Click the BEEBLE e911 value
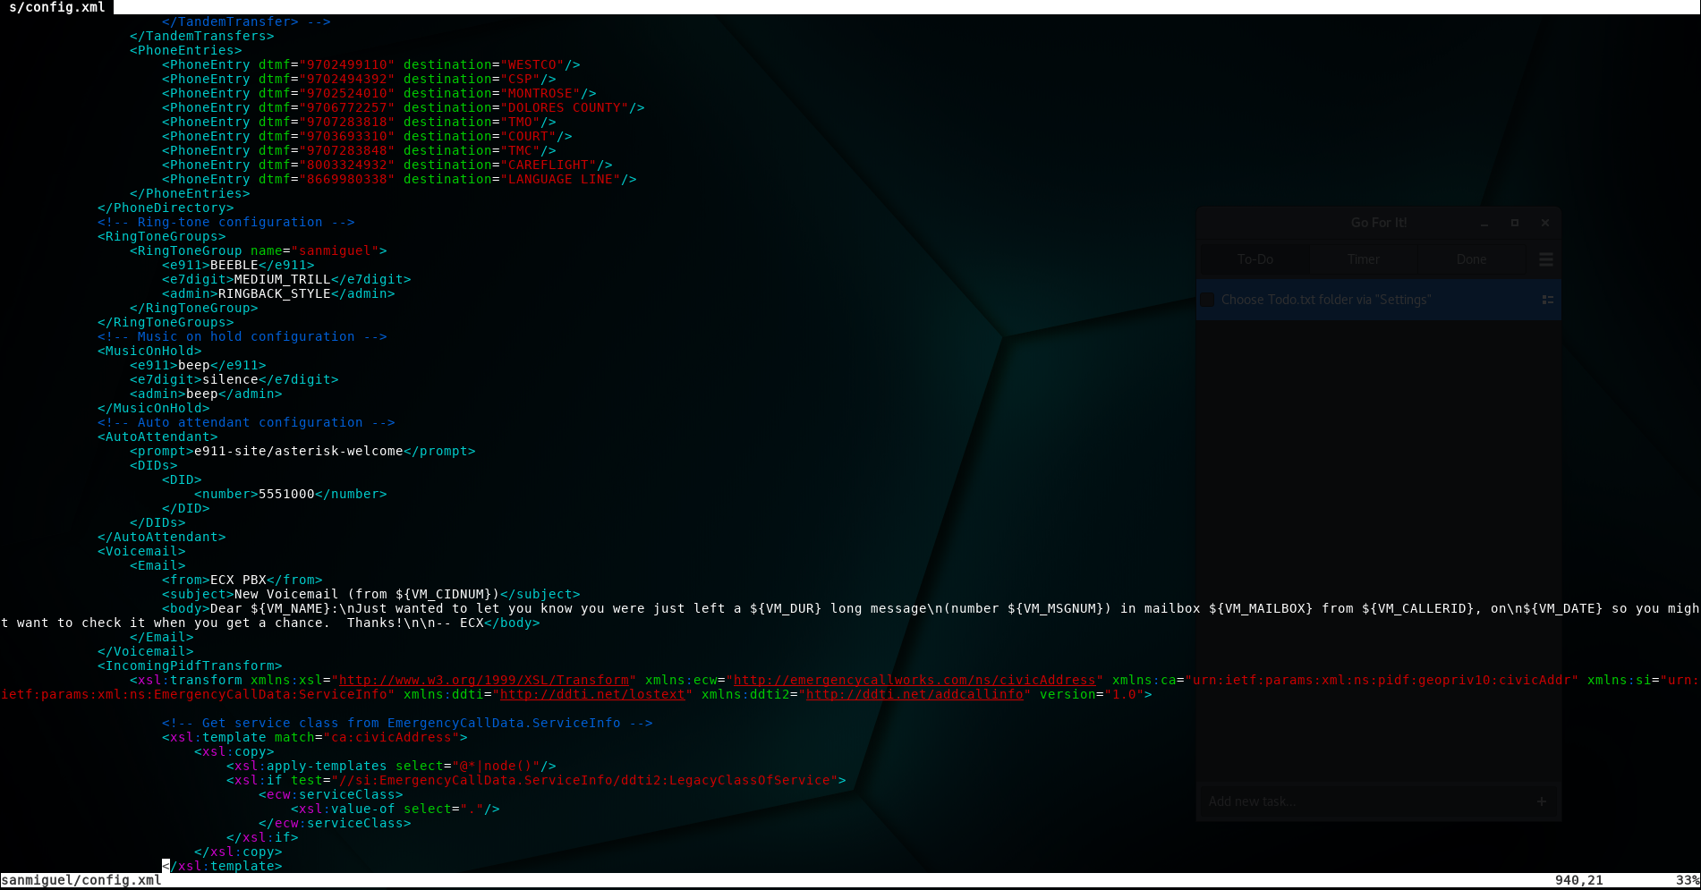 click(234, 265)
